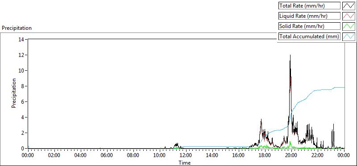Click the 6 value on the Y axis
The height and width of the screenshot is (166, 357).
(23, 102)
